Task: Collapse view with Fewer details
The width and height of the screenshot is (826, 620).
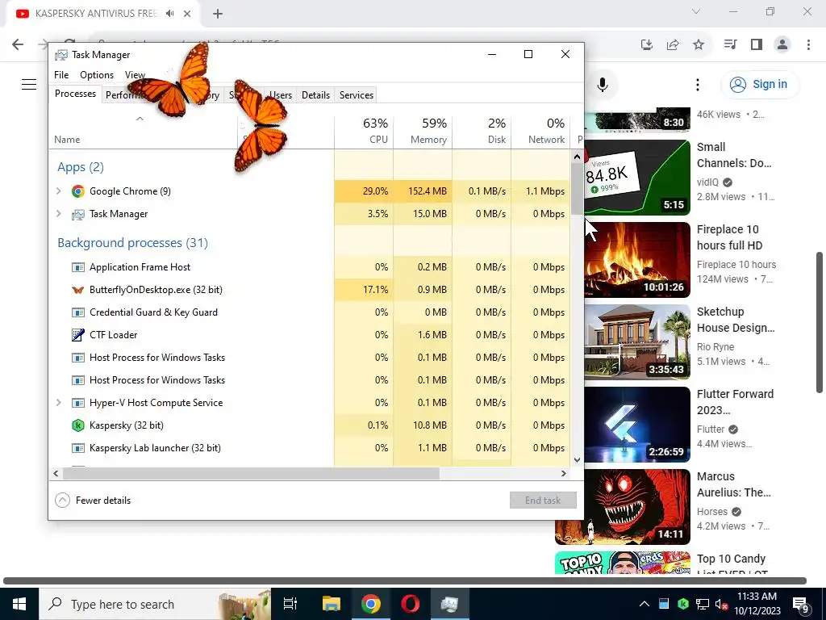Action: (x=94, y=501)
